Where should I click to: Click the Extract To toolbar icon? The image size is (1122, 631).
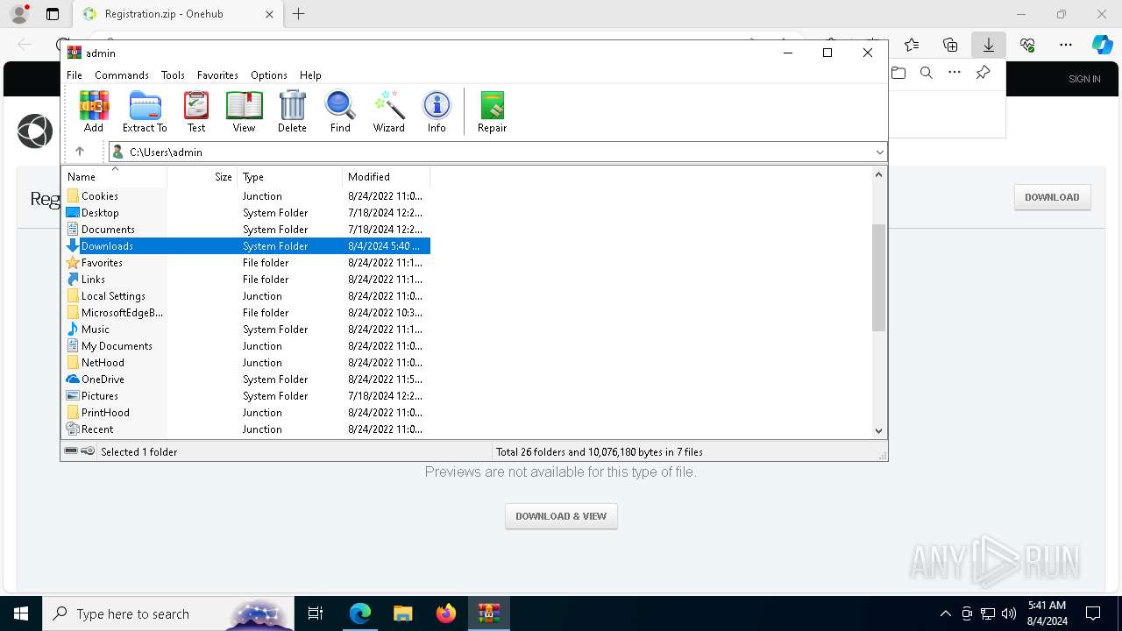145,111
